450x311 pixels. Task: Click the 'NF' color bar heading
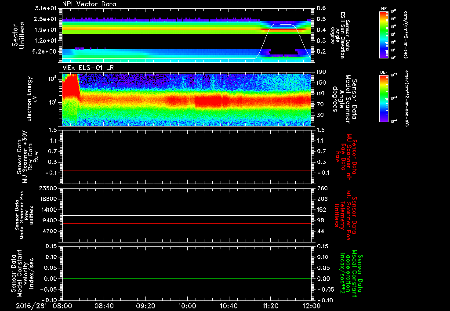[x=384, y=9]
